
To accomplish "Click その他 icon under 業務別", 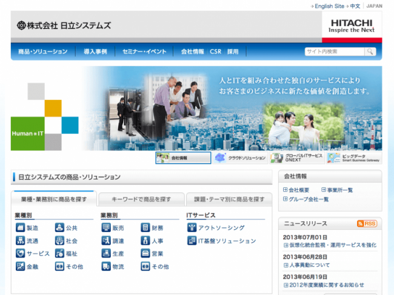I will [x=145, y=267].
